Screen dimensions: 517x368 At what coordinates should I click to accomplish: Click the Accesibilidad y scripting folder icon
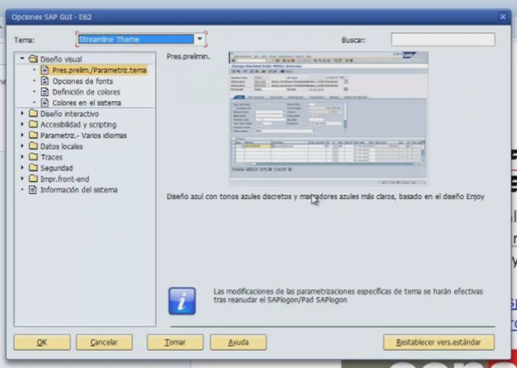[33, 124]
